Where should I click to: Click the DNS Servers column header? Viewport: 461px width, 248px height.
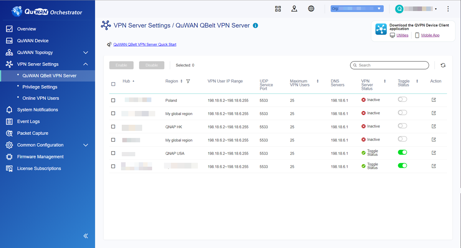pyautogui.click(x=338, y=83)
